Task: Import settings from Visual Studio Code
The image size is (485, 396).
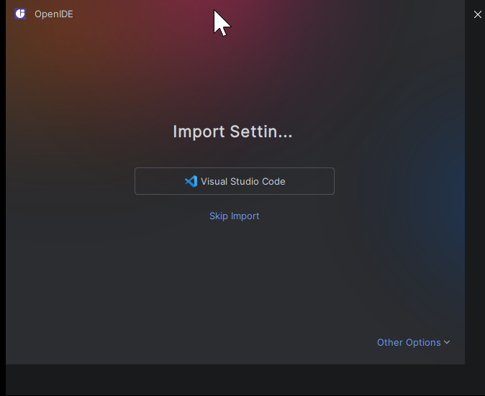Action: tap(234, 181)
